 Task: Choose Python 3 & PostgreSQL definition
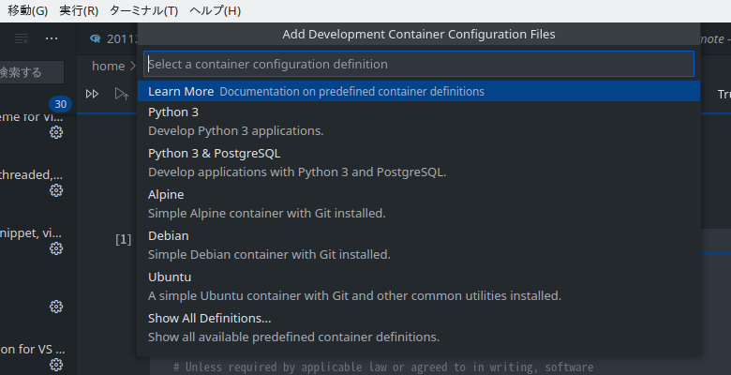pos(419,163)
